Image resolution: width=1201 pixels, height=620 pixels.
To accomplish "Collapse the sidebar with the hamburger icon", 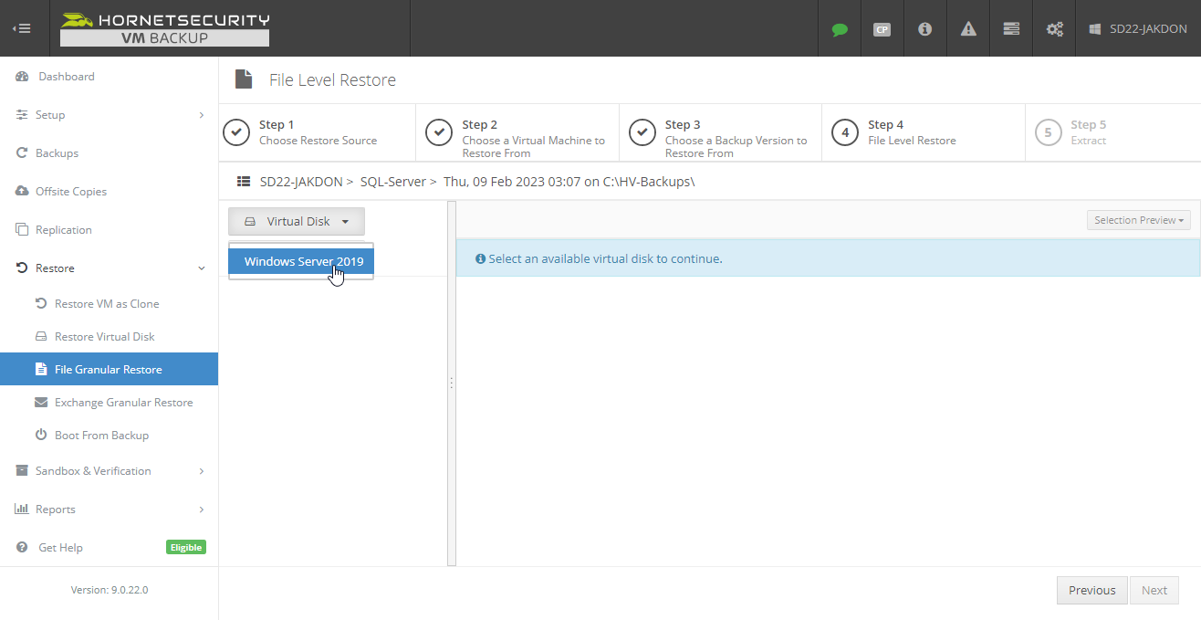I will (21, 28).
